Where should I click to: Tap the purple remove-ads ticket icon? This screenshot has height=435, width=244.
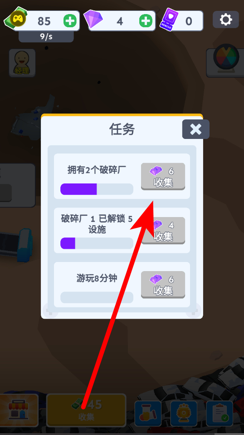tap(168, 19)
